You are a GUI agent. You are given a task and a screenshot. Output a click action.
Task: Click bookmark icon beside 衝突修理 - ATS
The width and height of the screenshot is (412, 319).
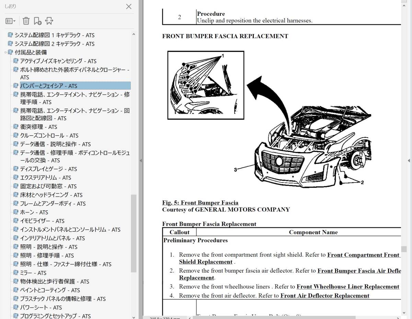[x=16, y=126]
